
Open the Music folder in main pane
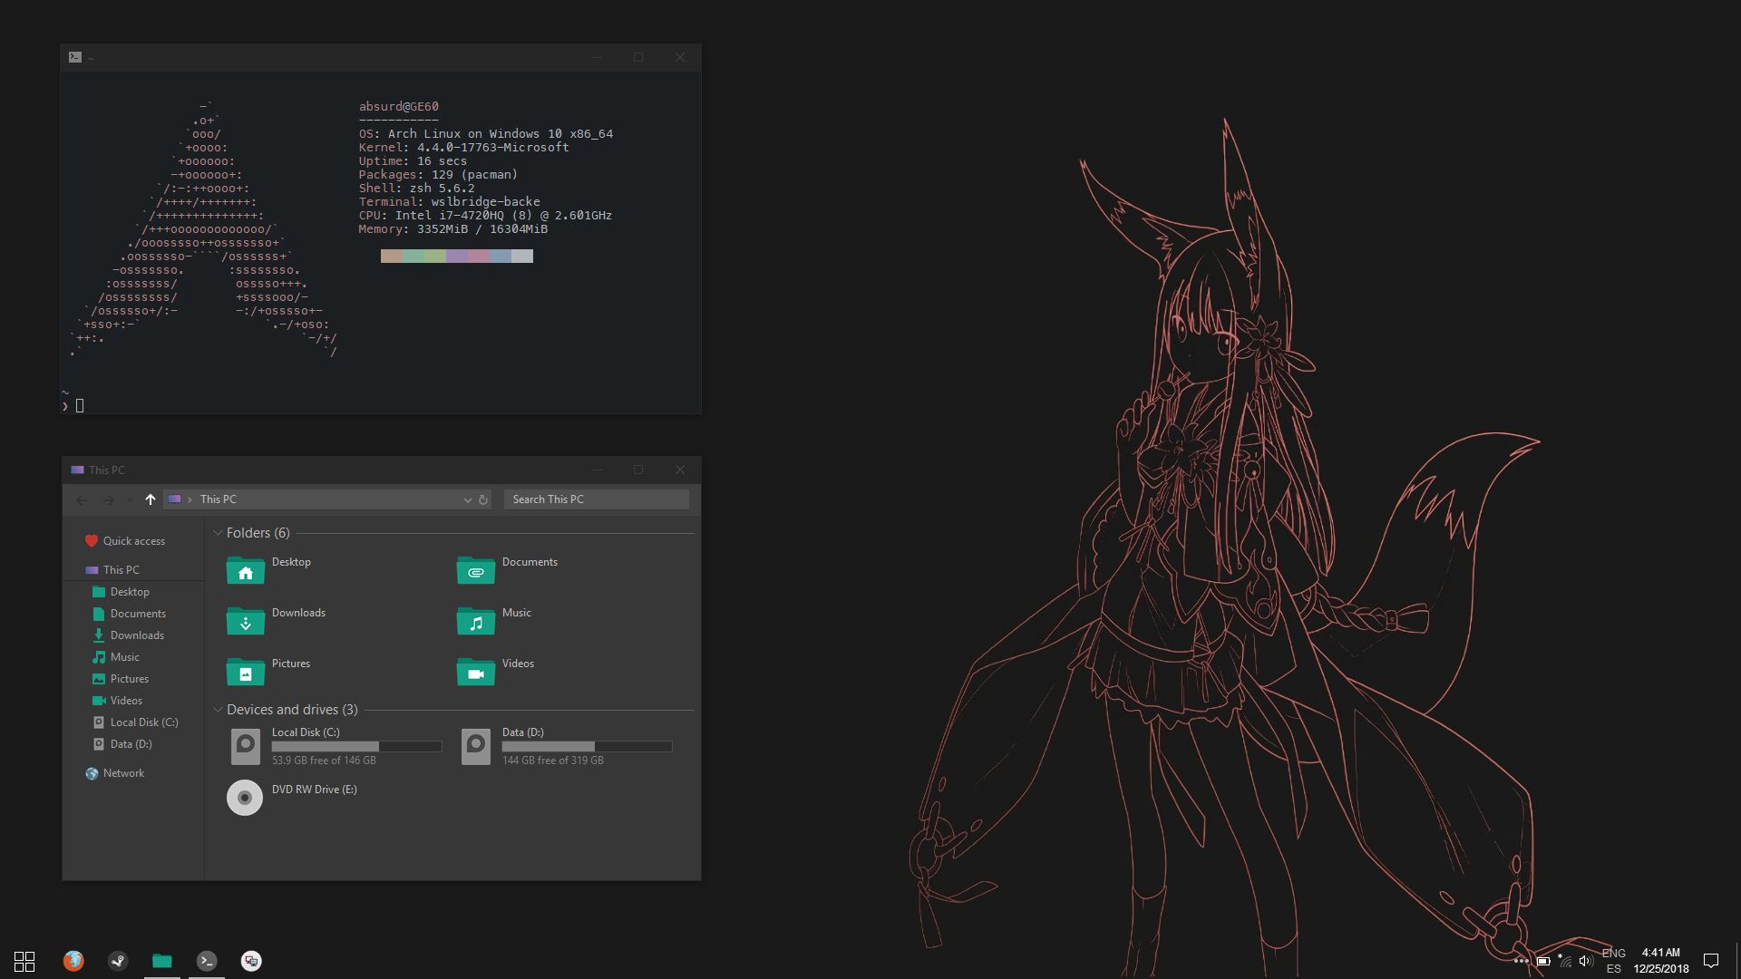476,621
